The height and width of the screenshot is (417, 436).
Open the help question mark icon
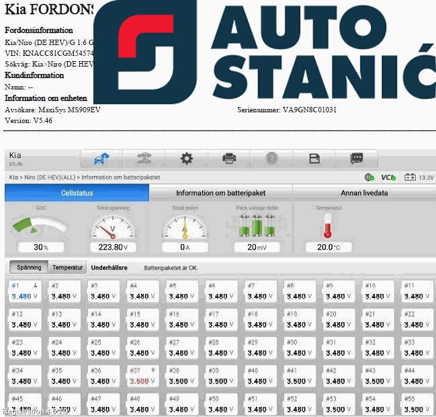tap(271, 159)
